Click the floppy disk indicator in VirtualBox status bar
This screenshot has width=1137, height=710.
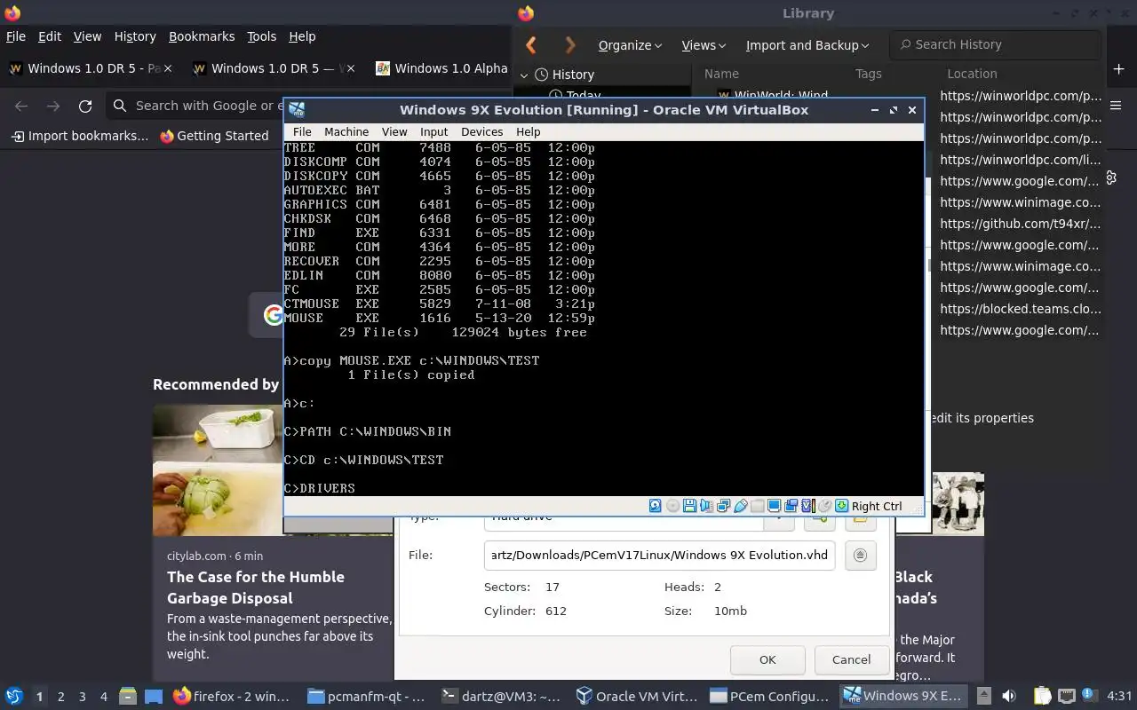point(689,506)
